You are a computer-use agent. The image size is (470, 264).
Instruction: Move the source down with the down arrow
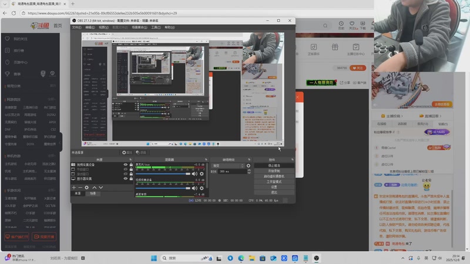100,188
